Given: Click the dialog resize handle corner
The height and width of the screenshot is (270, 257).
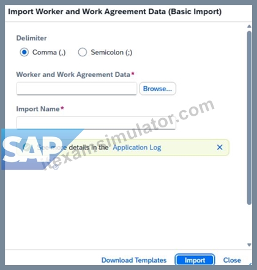Looking at the screenshot, I should coord(250,264).
